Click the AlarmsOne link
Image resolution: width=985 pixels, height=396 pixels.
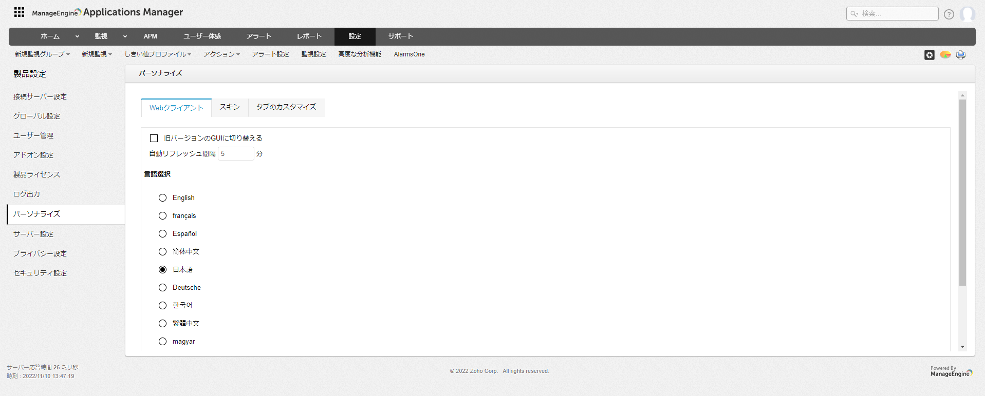tap(409, 54)
